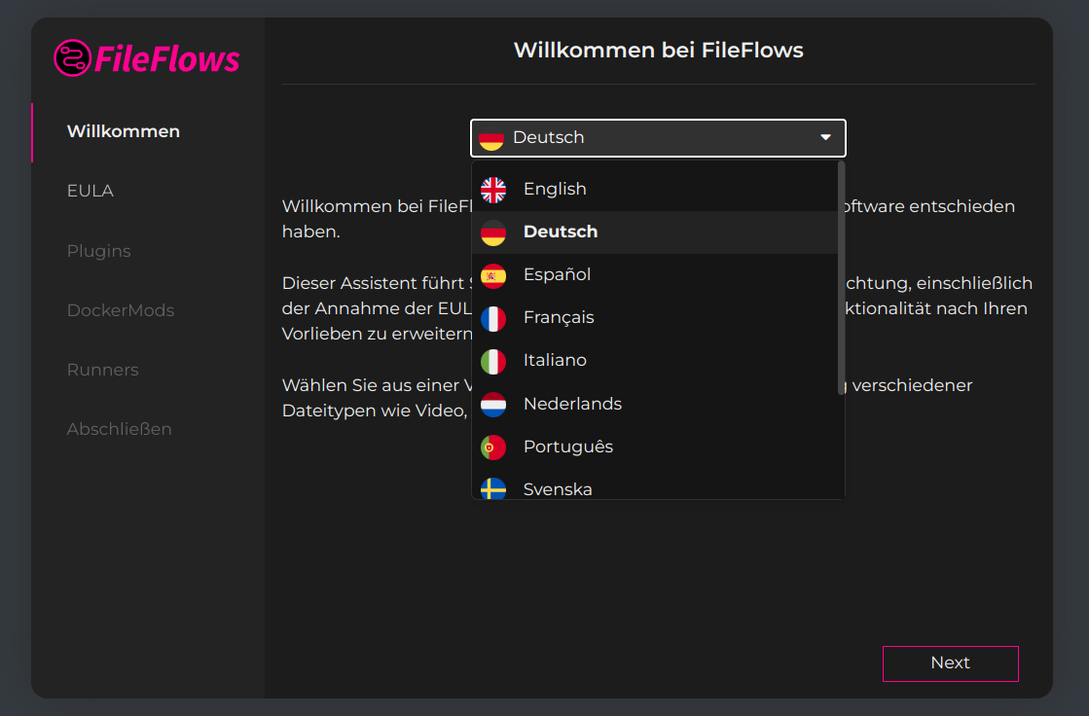Click the Spanish flag icon beside Español
The image size is (1089, 716).
[x=493, y=275]
